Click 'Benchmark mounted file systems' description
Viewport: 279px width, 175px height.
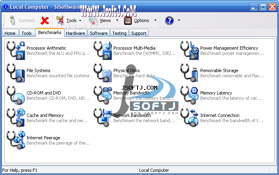point(58,76)
